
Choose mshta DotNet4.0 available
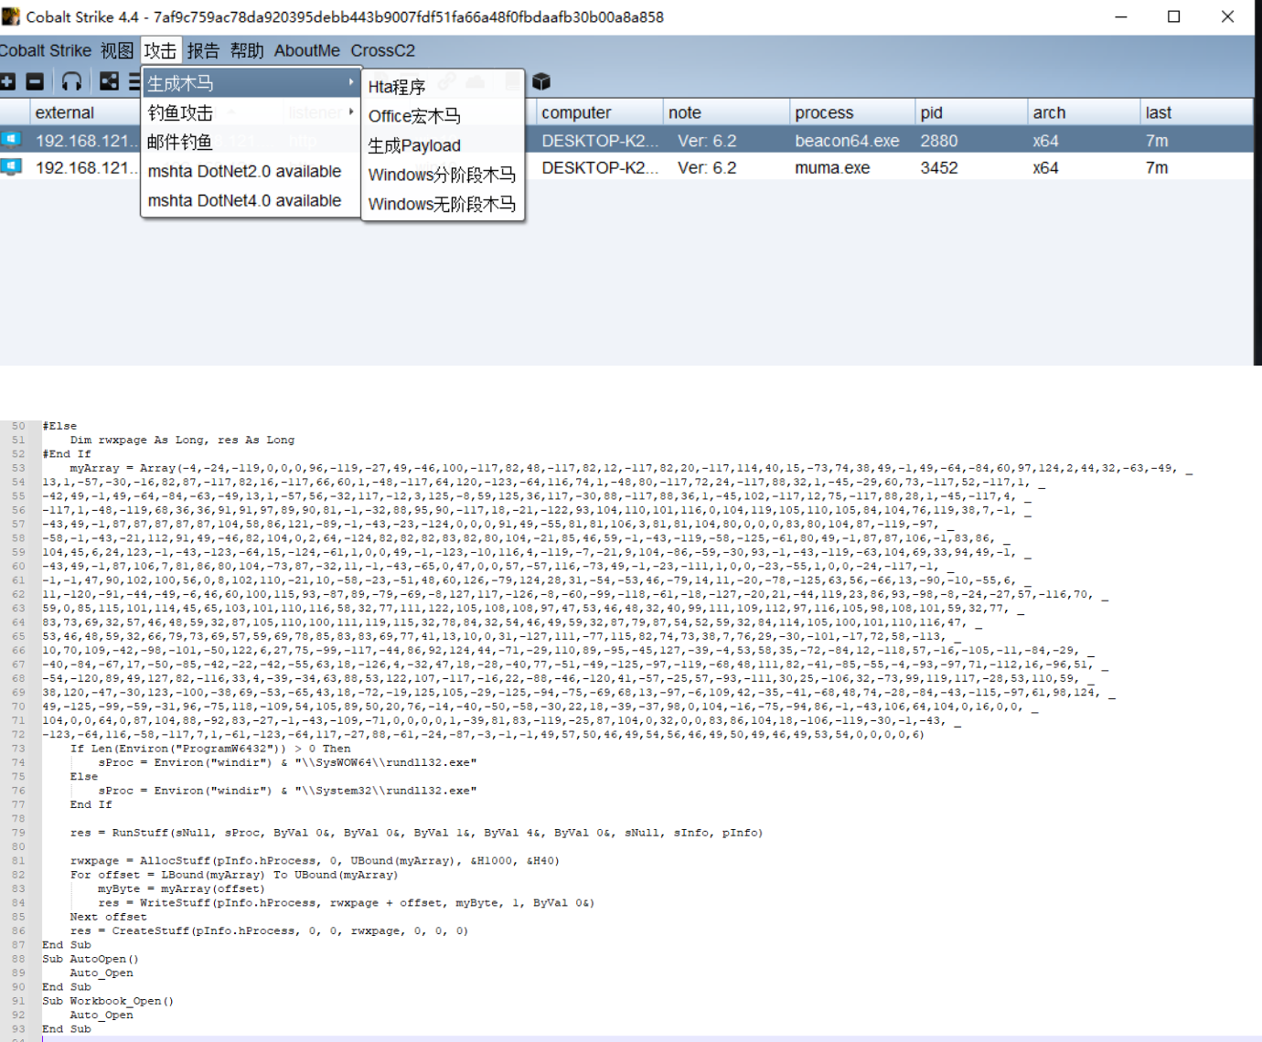[x=251, y=200]
